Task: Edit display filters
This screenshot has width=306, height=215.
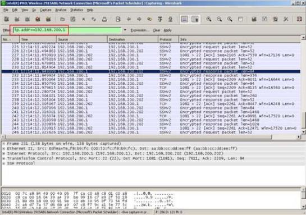Action: tap(264, 19)
